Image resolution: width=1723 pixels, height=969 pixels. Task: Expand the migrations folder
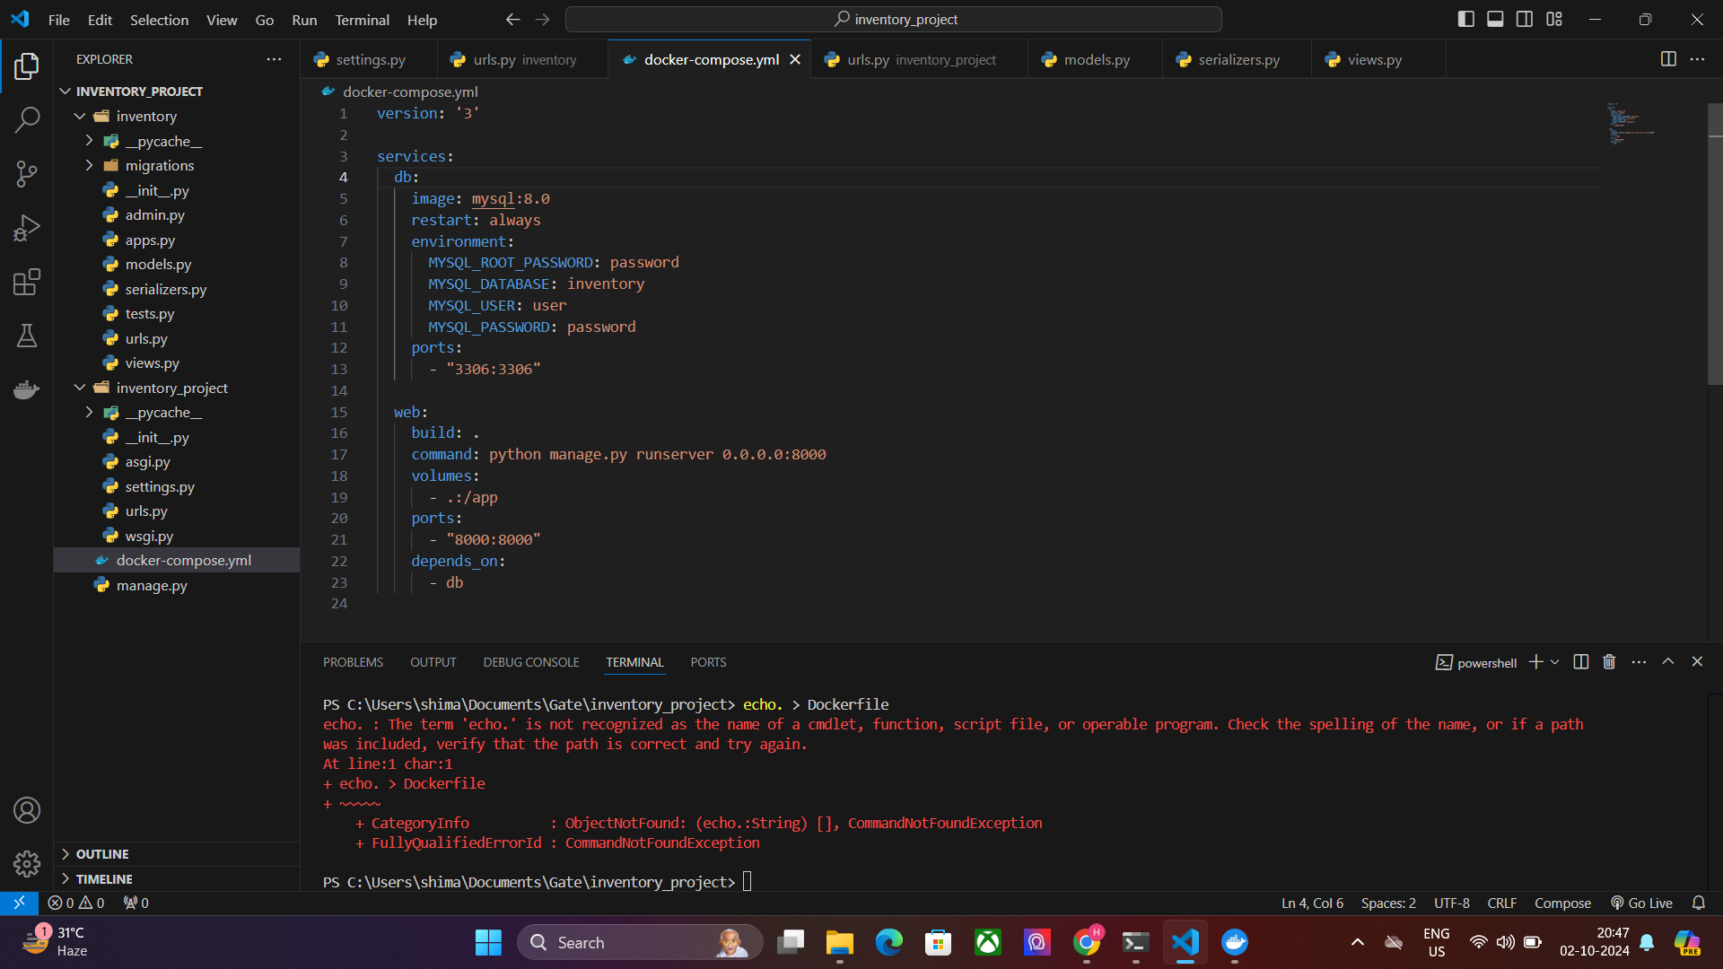(160, 166)
